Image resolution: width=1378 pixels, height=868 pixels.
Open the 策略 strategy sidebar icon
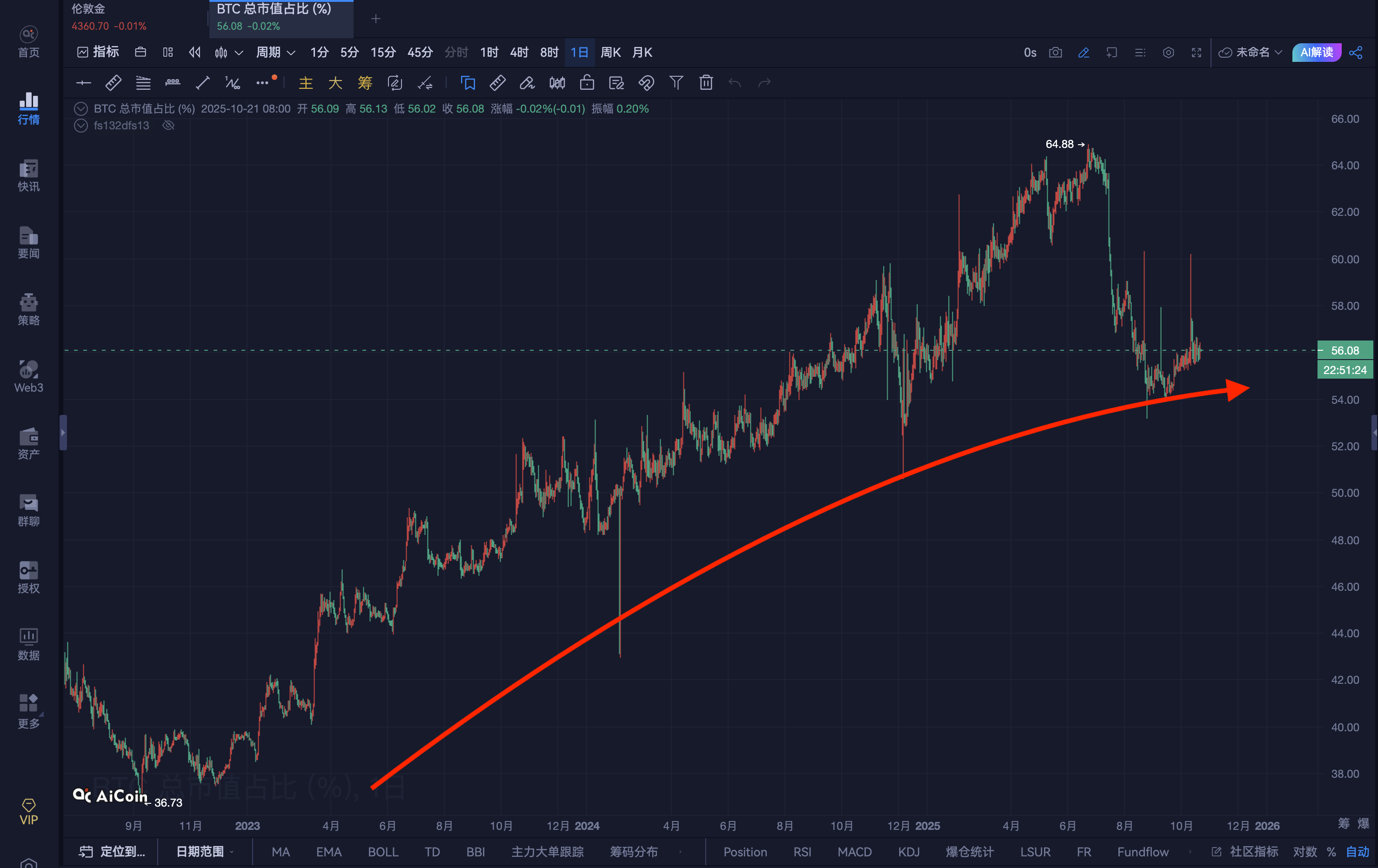pyautogui.click(x=29, y=309)
